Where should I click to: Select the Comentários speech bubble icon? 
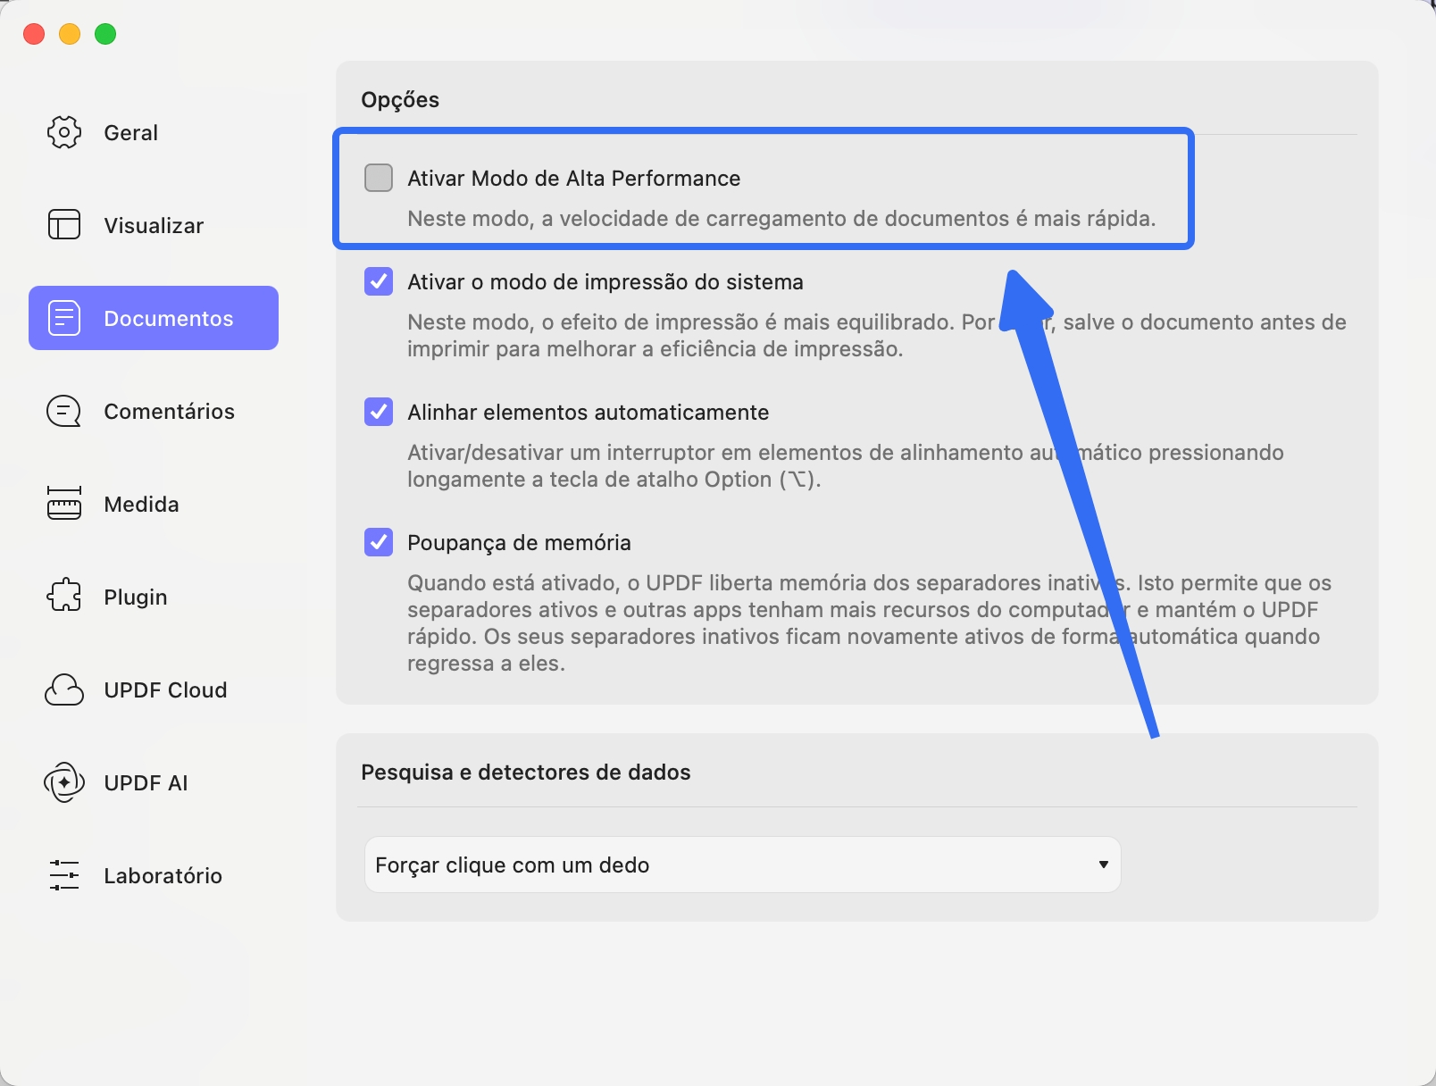click(x=64, y=411)
